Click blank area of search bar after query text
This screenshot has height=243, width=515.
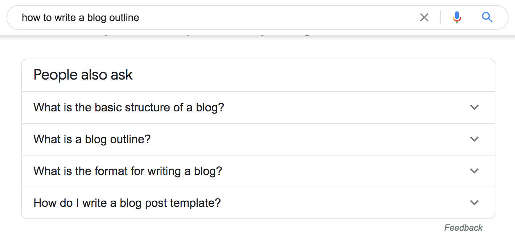pyautogui.click(x=276, y=17)
